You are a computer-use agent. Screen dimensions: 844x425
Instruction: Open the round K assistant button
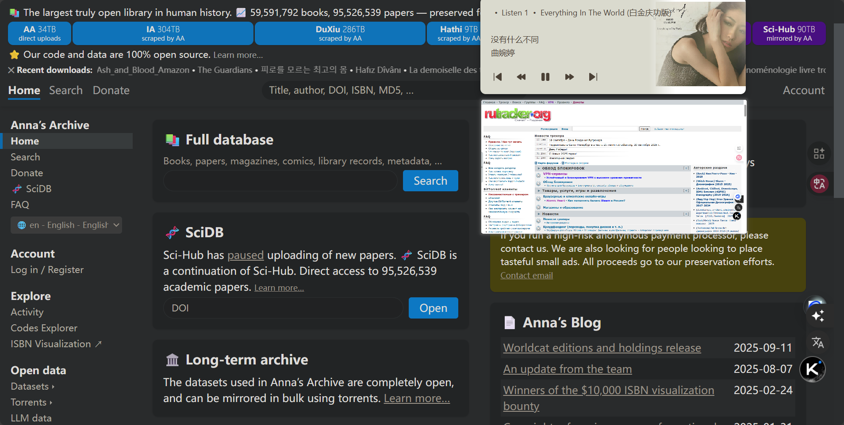point(813,369)
